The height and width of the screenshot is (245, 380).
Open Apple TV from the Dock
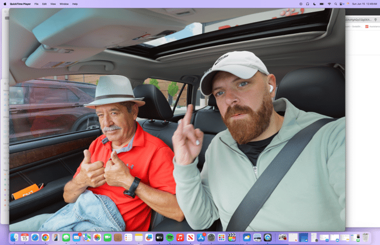coord(159,237)
